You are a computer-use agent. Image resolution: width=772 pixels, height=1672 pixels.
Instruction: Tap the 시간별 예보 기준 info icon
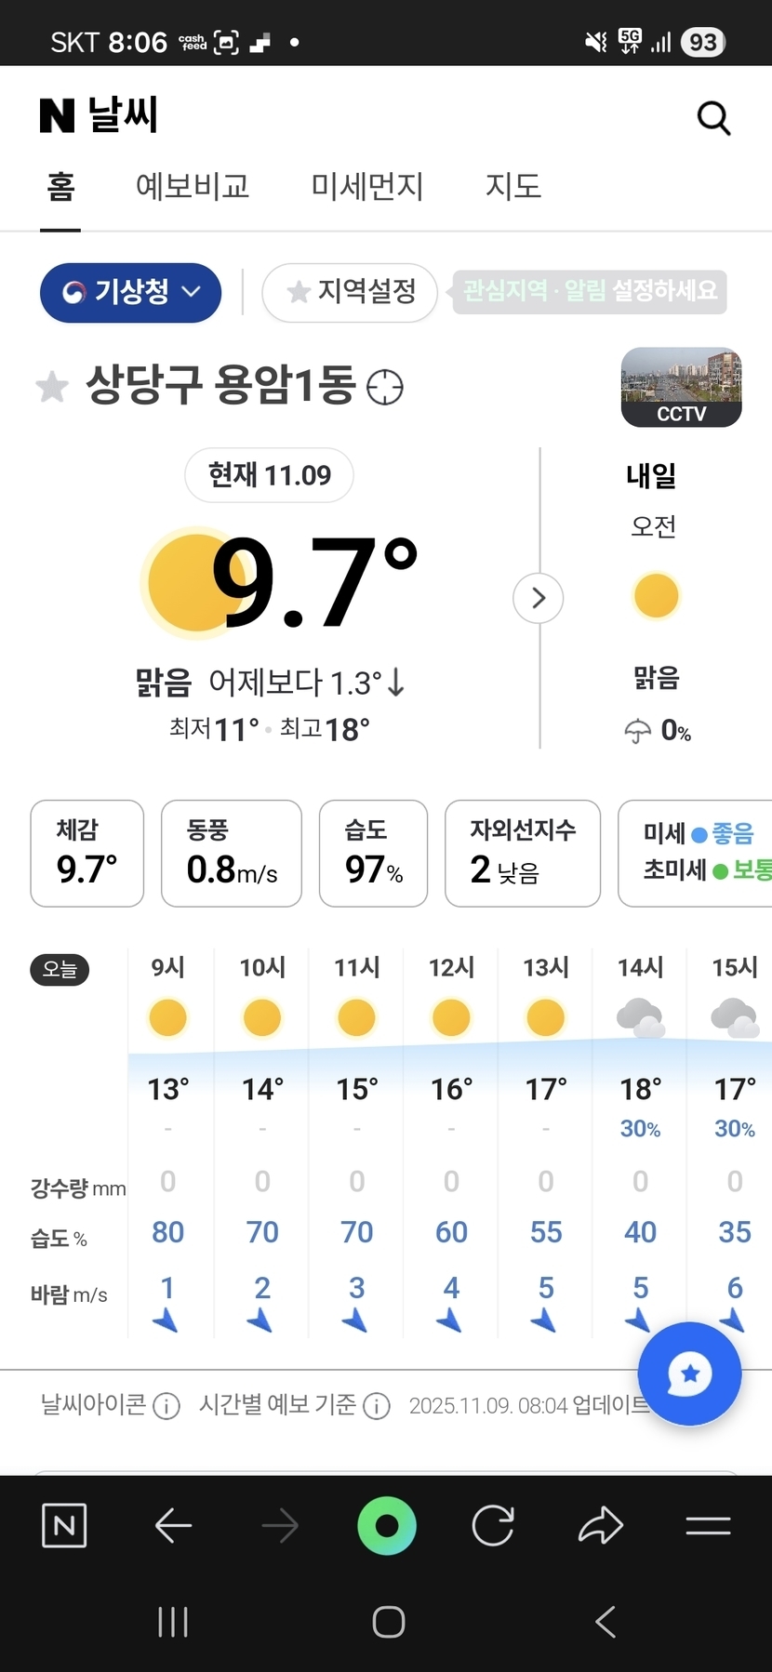(x=377, y=1405)
